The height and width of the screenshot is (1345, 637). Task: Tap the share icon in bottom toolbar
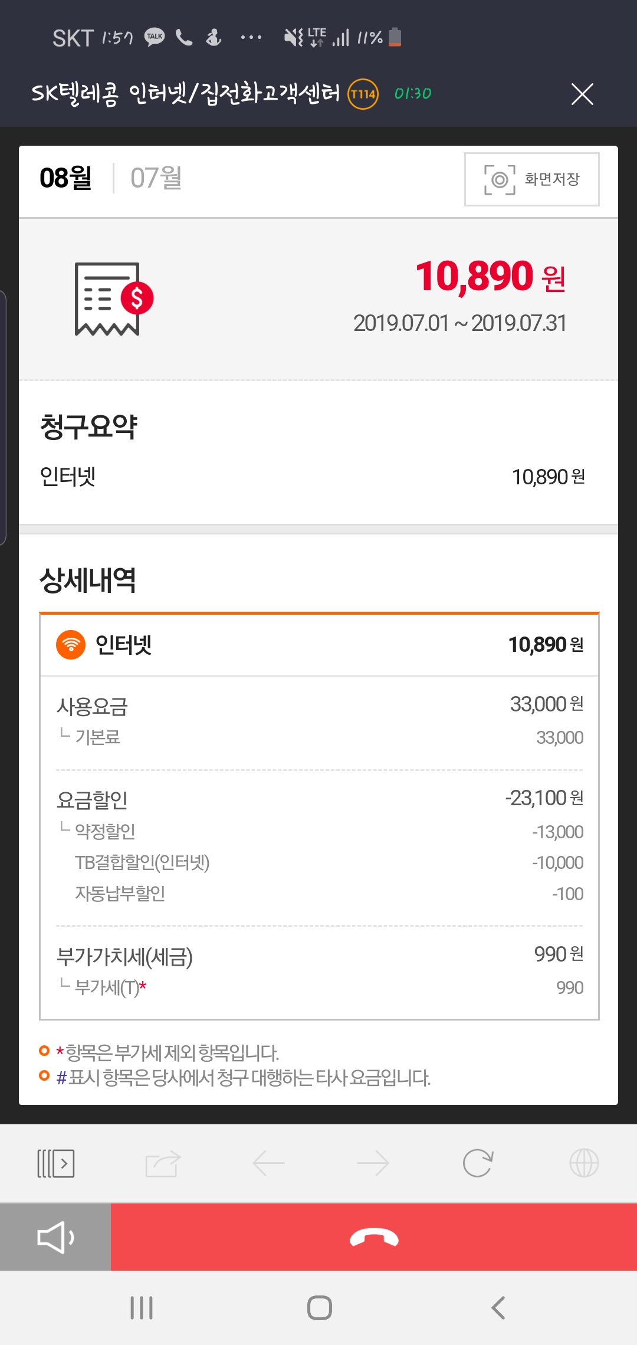[x=162, y=1163]
